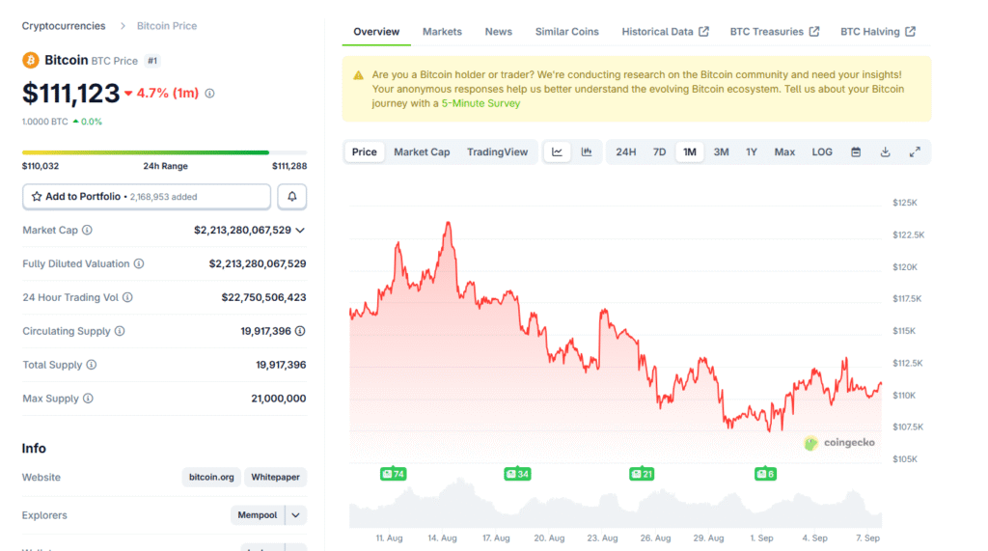988x551 pixels.
Task: Go to Cryptocurrencies breadcrumb
Action: coord(64,26)
